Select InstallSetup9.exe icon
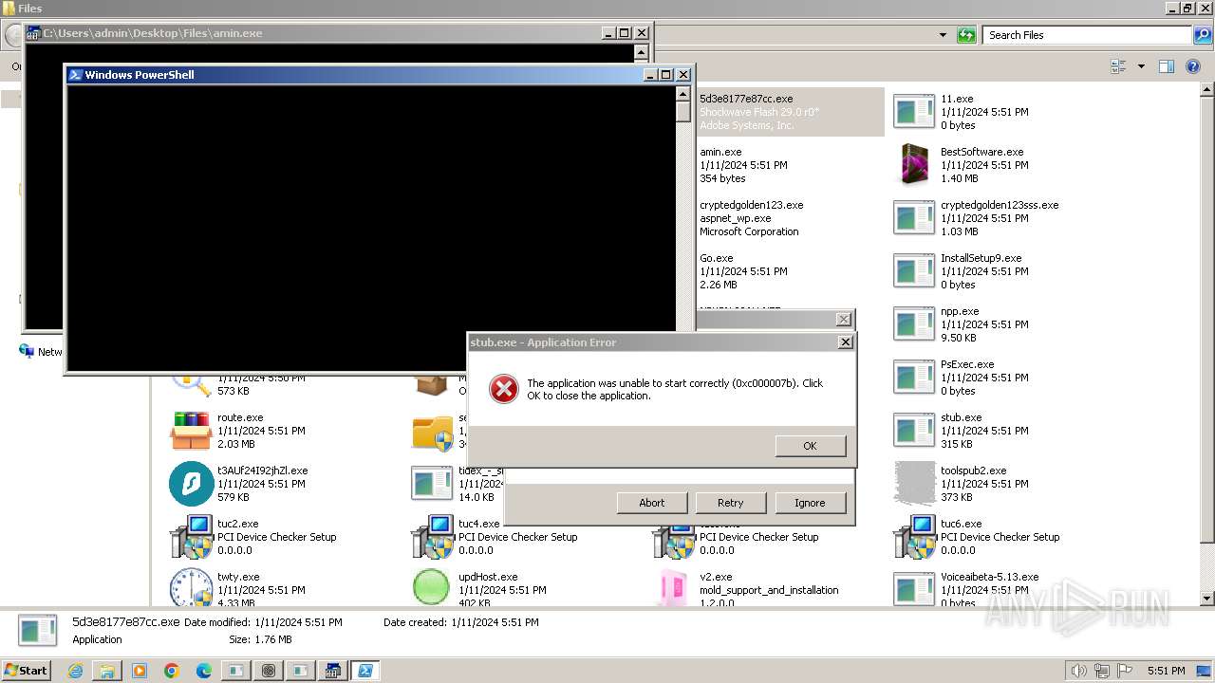This screenshot has height=683, width=1215. coord(914,271)
